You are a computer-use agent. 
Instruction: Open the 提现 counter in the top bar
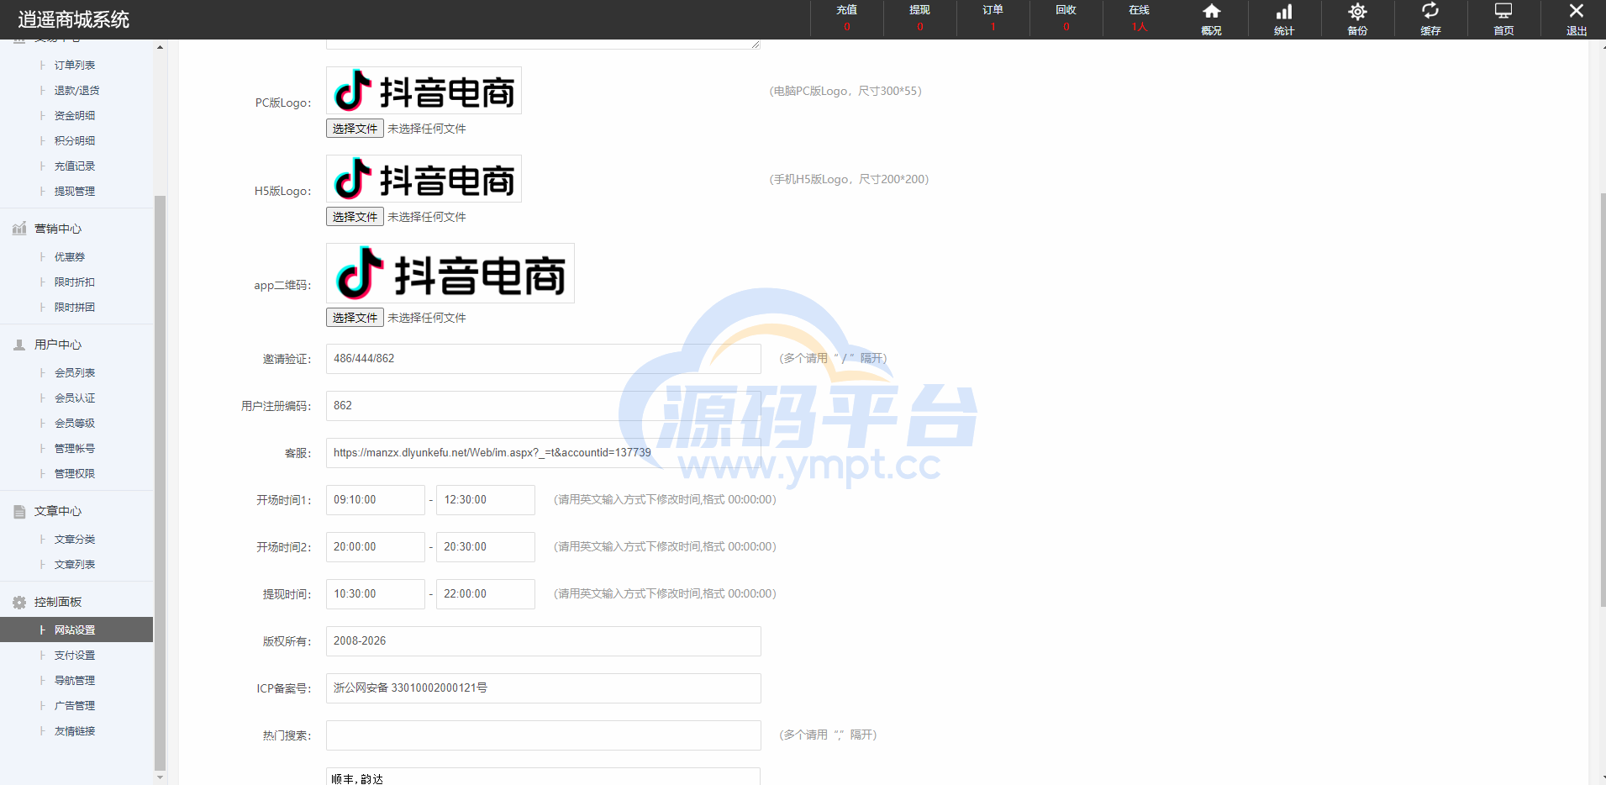coord(920,18)
